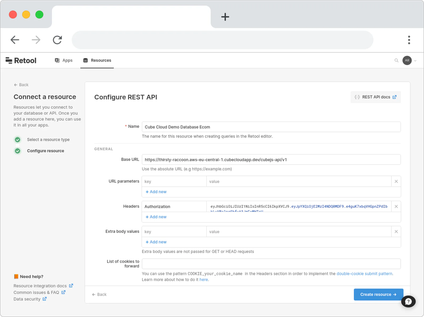Click the external link icon in REST API docs

tap(395, 97)
